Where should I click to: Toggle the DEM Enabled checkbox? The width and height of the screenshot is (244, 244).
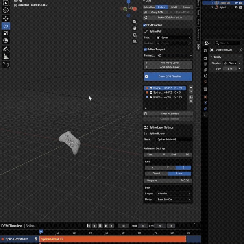pos(144,25)
